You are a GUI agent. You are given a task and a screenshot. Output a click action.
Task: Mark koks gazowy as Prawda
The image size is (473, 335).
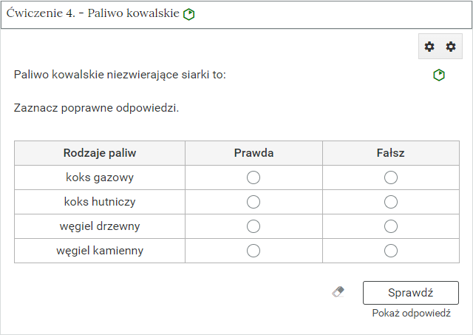(x=253, y=177)
